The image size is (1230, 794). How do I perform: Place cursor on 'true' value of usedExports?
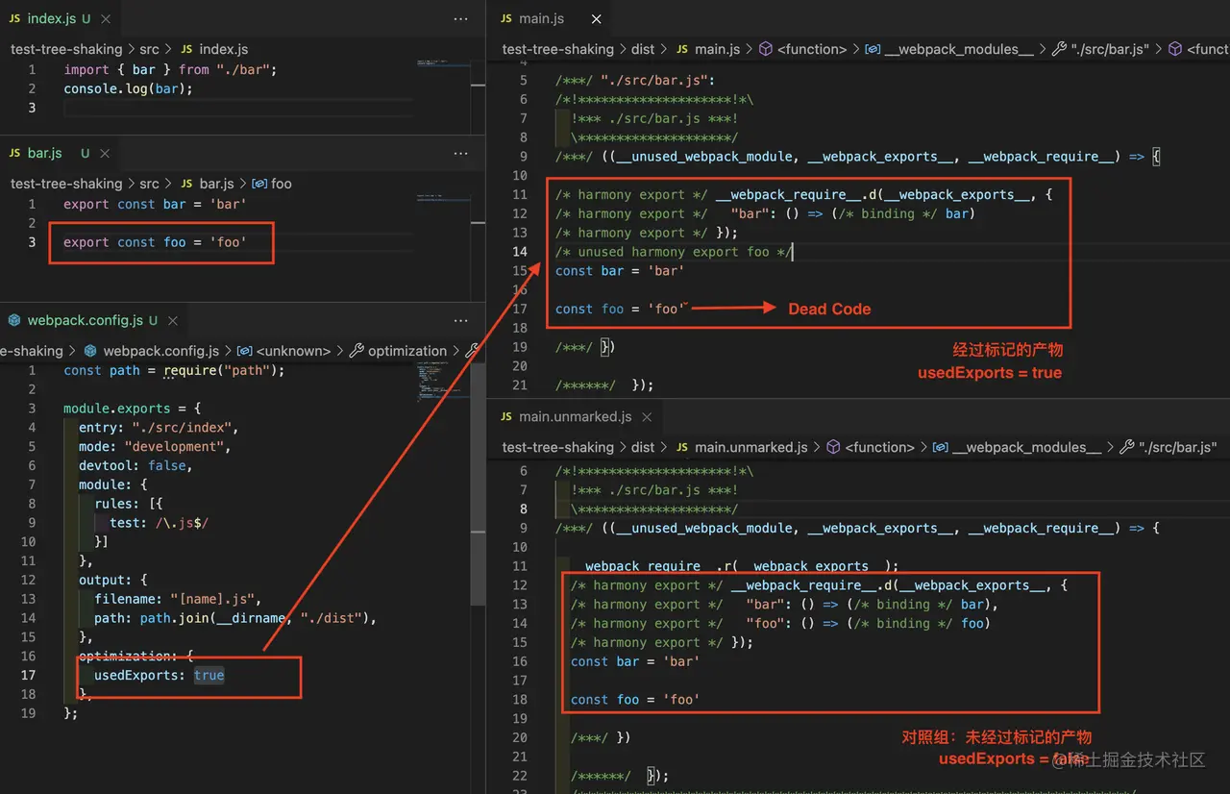click(x=209, y=676)
